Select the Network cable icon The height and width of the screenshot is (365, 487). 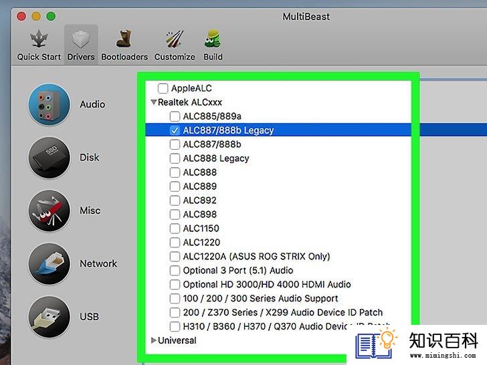[x=49, y=264]
